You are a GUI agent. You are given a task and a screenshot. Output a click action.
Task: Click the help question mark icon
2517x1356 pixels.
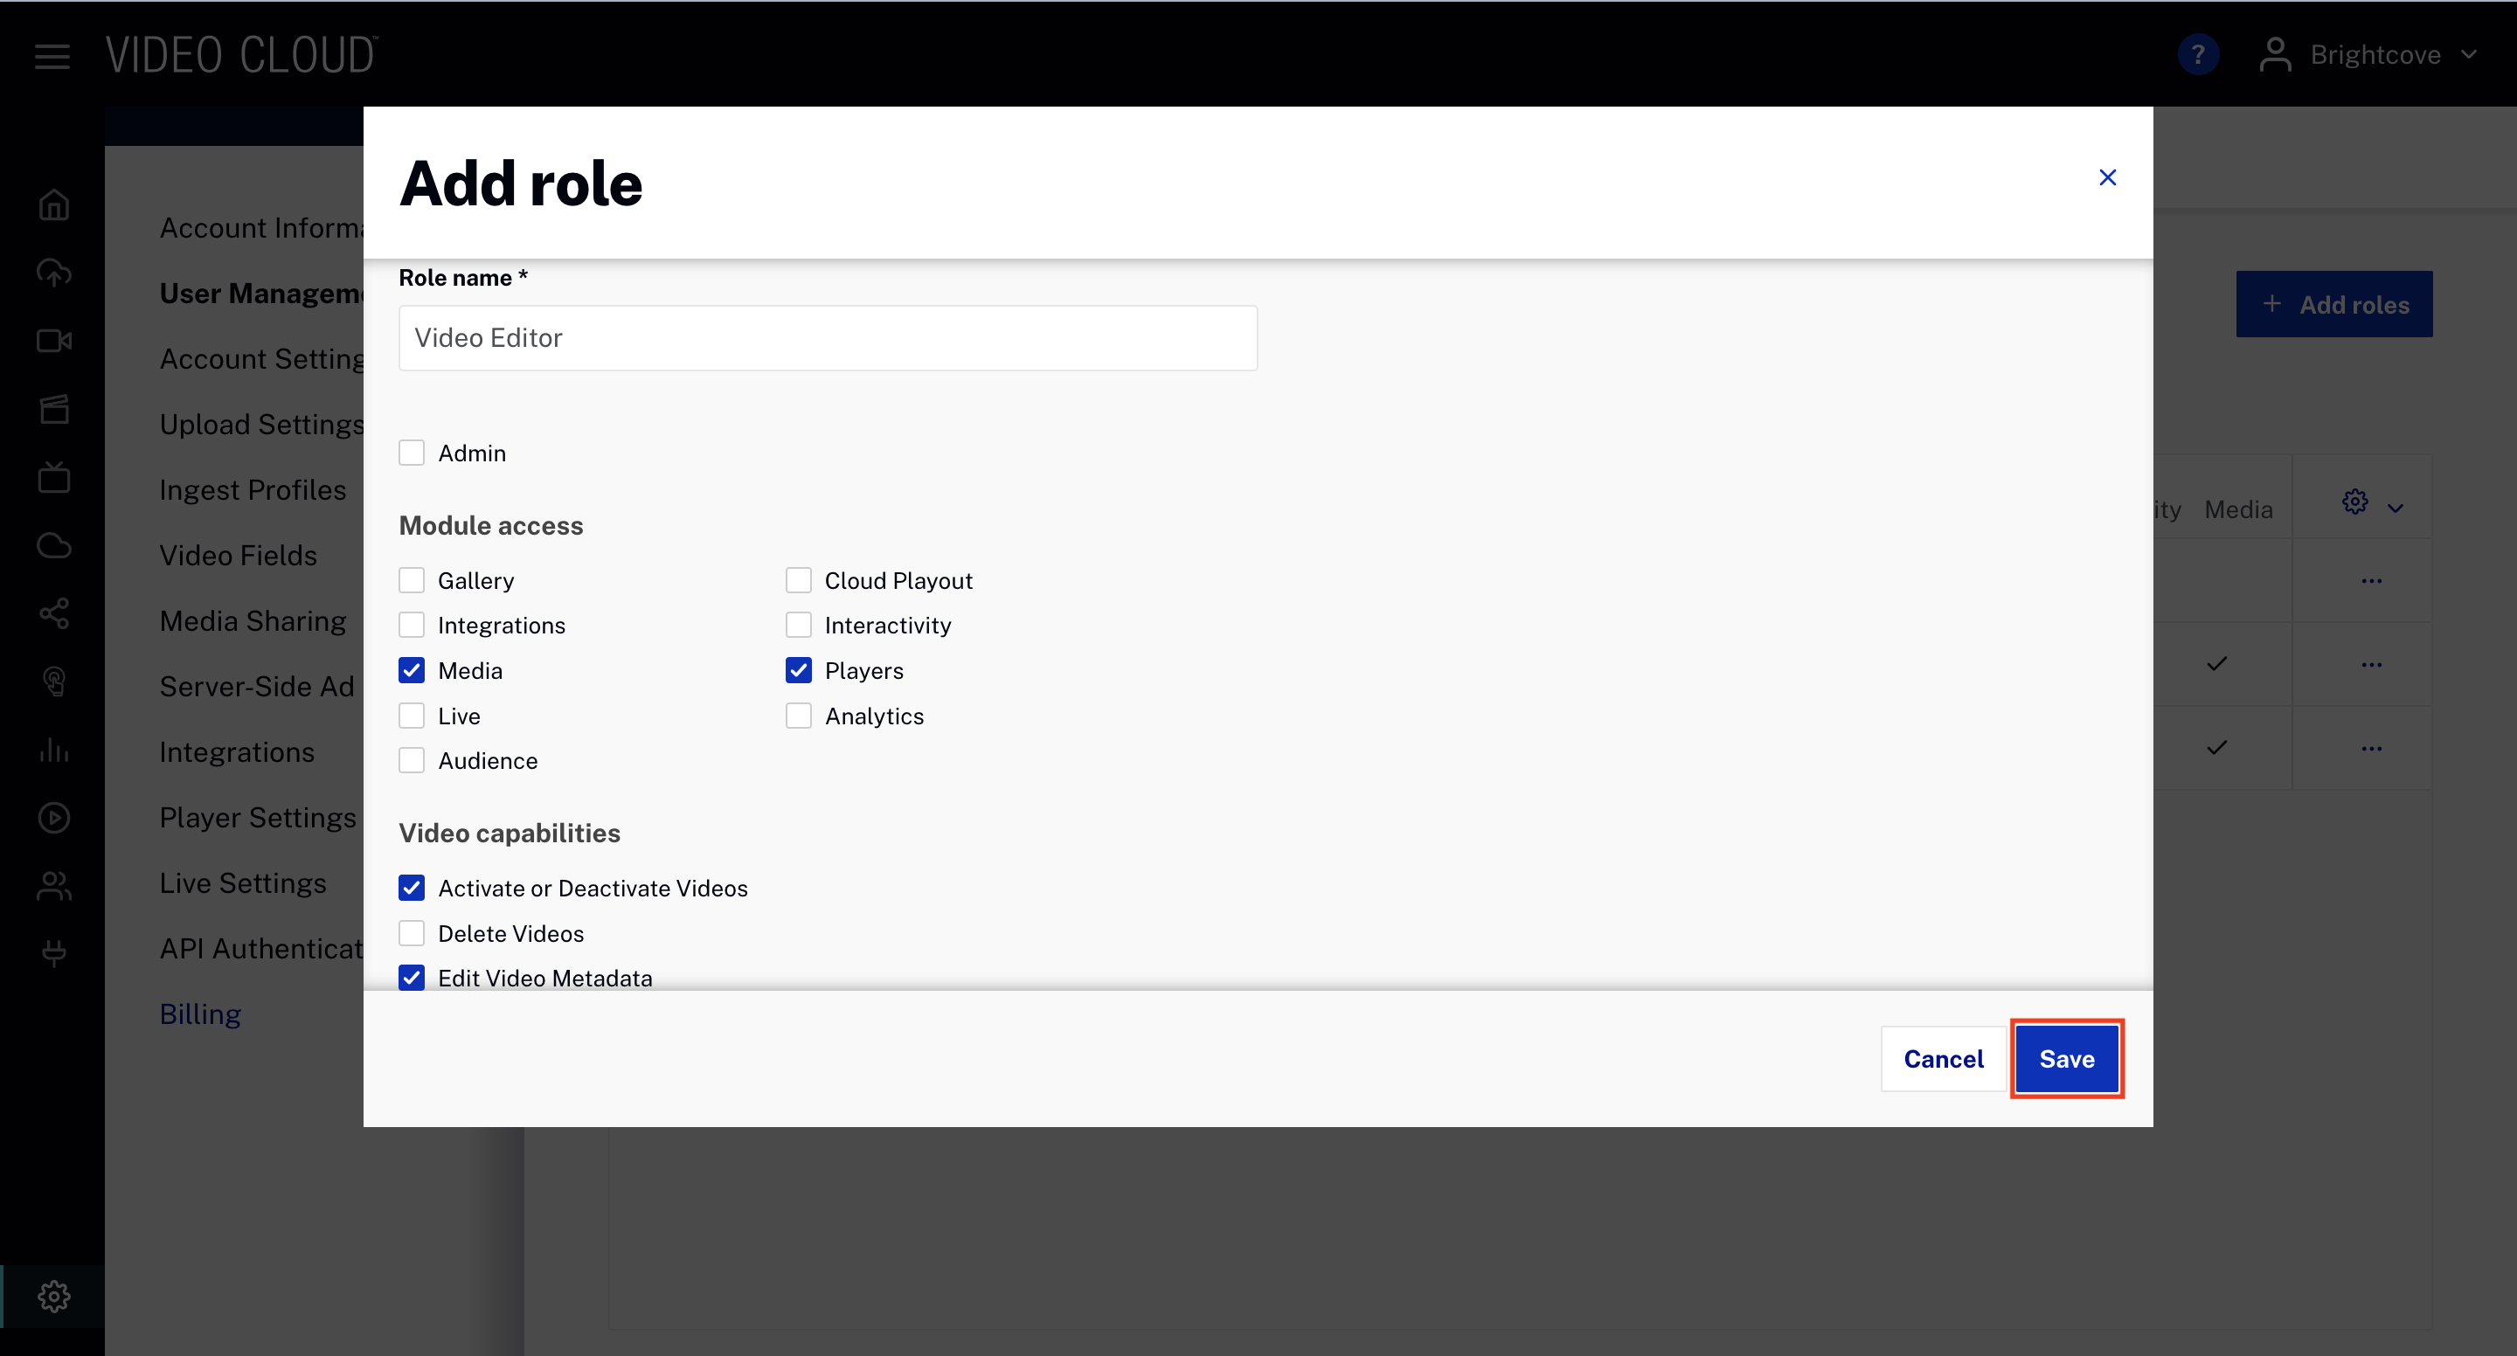coord(2197,53)
